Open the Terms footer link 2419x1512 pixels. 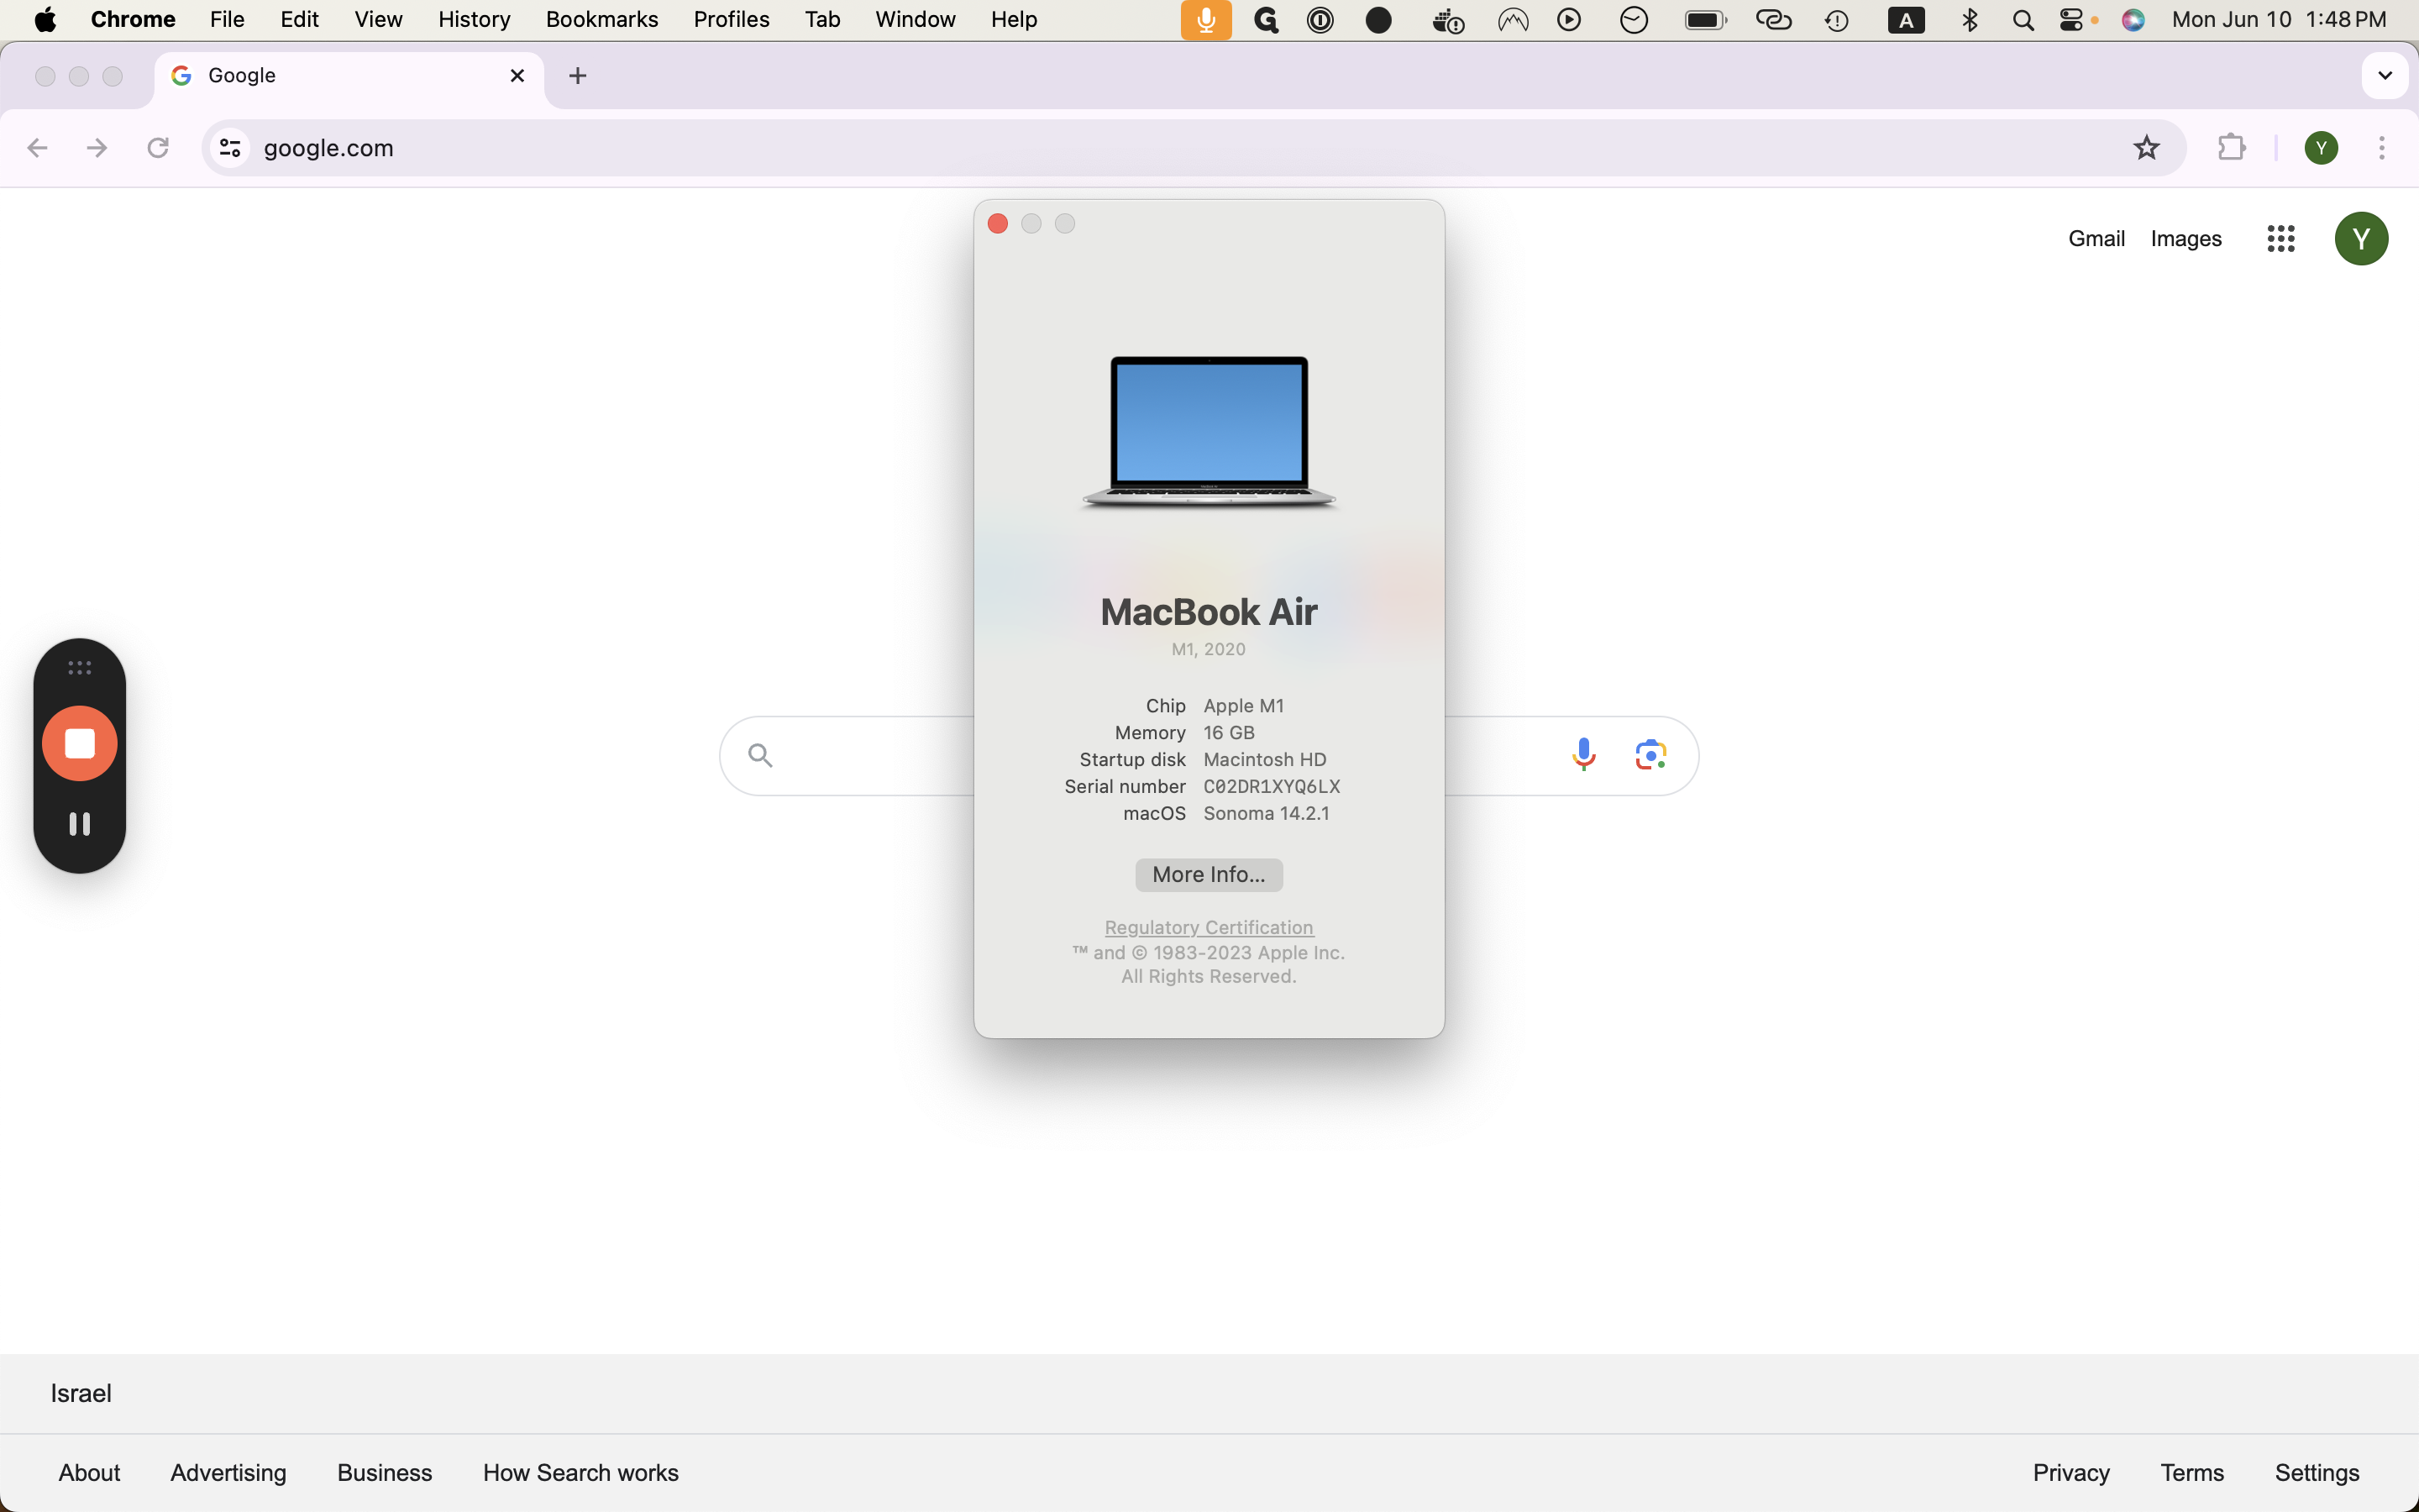pyautogui.click(x=2191, y=1472)
